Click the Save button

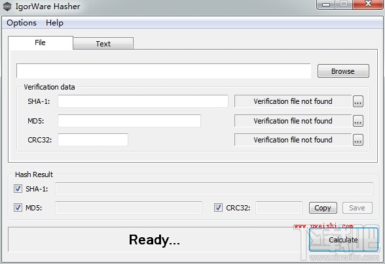(x=357, y=208)
